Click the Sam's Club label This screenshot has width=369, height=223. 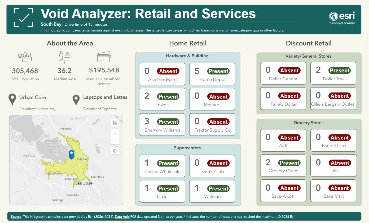[213, 171]
